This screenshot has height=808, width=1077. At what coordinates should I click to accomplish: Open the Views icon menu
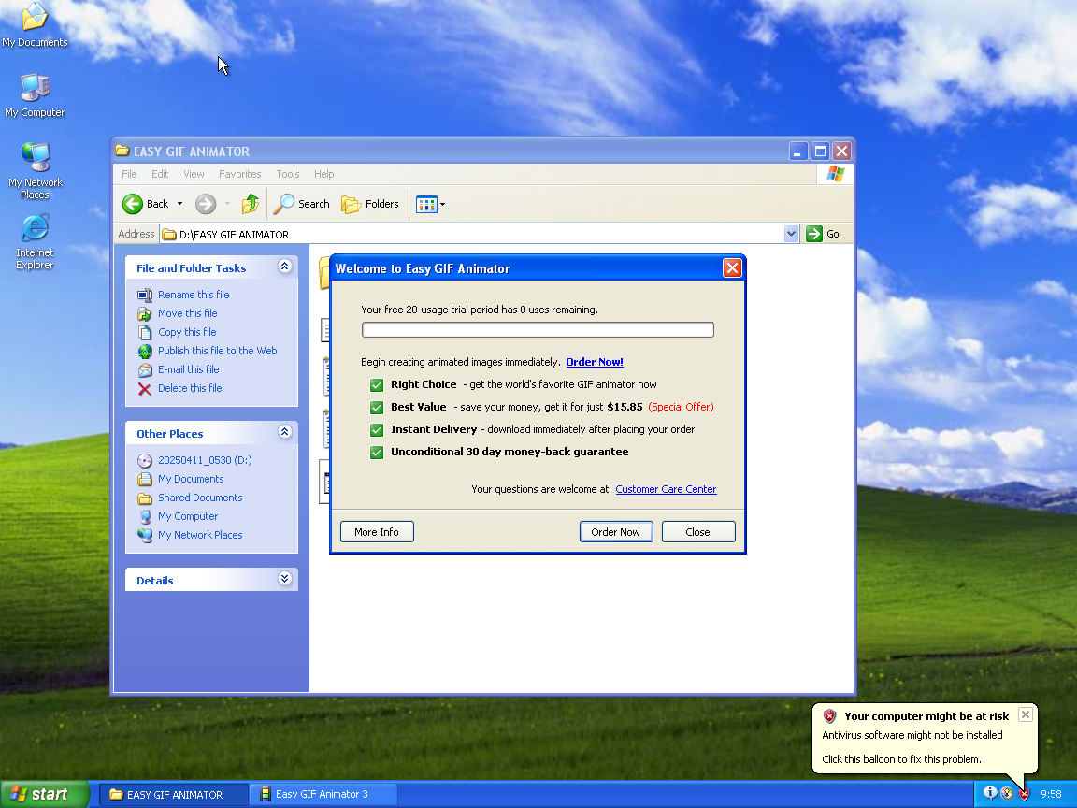[x=426, y=204]
